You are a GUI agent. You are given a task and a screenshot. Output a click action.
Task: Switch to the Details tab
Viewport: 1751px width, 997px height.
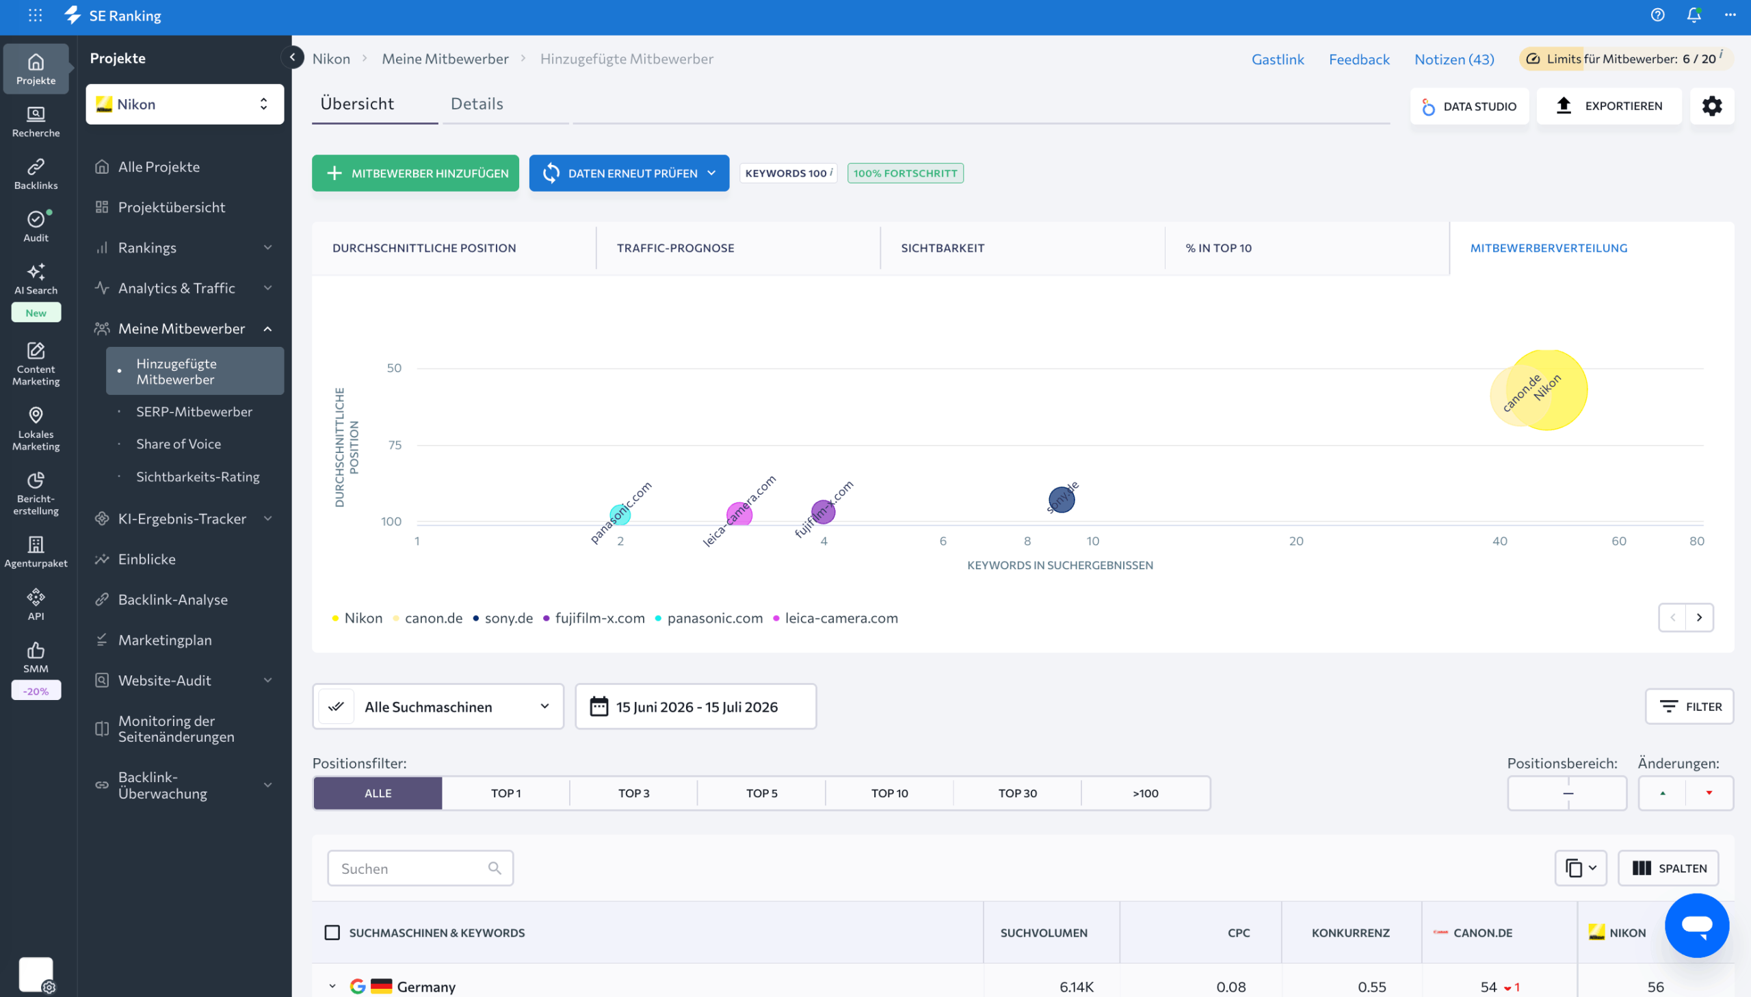point(477,104)
